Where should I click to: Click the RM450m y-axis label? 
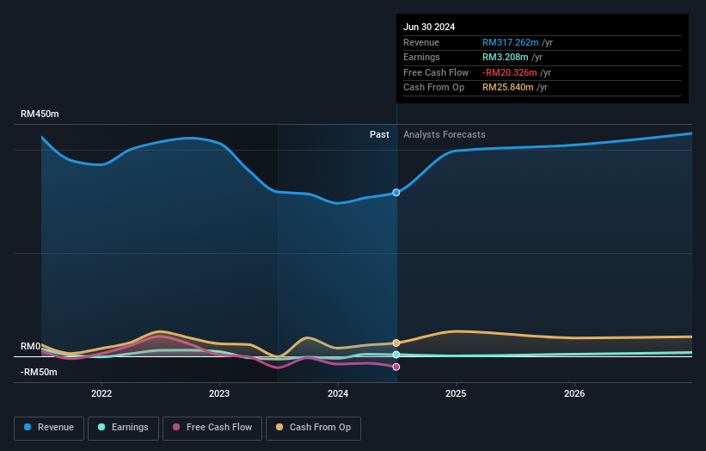click(x=40, y=114)
